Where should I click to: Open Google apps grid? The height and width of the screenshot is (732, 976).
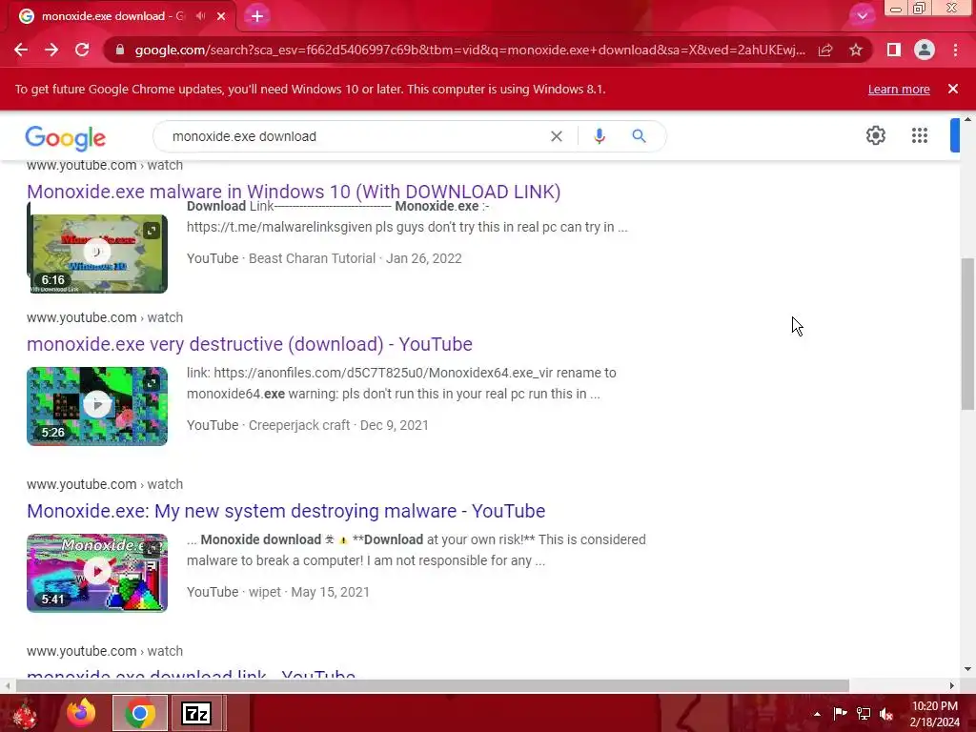click(x=920, y=135)
